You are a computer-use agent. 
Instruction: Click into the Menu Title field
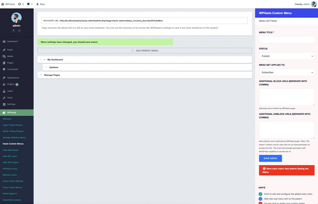pos(287,40)
